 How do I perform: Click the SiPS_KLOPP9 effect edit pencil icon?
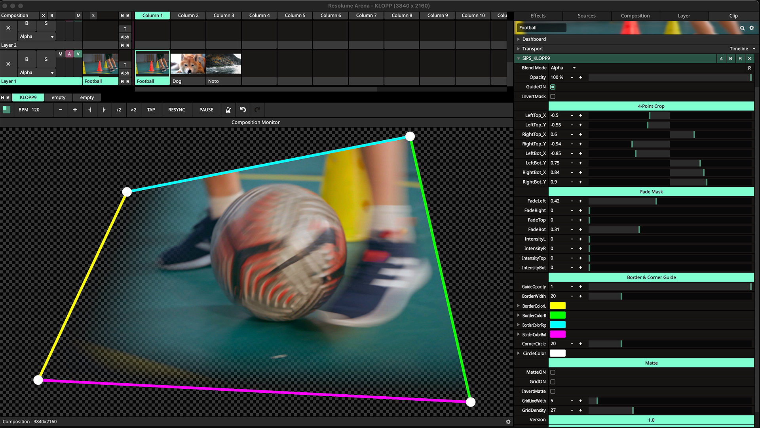coord(721,58)
